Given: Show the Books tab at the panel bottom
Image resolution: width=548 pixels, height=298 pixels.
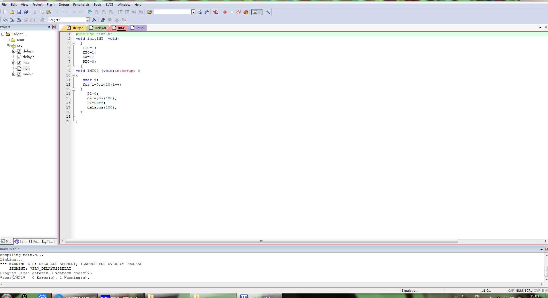Looking at the screenshot, I should (20, 242).
